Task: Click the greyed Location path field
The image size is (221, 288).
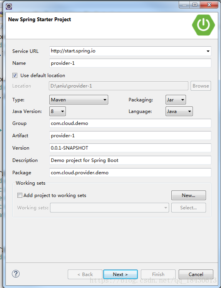Action: coord(119,86)
